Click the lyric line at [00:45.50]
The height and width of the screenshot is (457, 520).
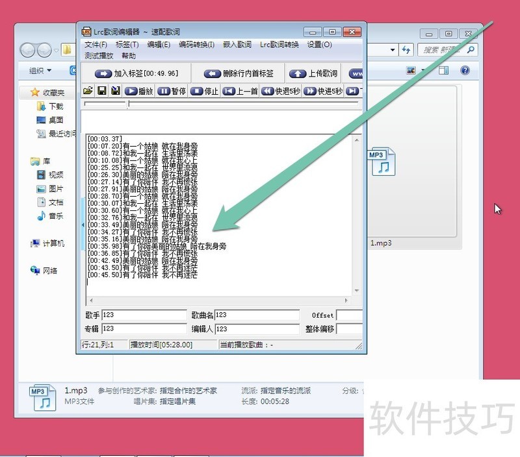142,275
